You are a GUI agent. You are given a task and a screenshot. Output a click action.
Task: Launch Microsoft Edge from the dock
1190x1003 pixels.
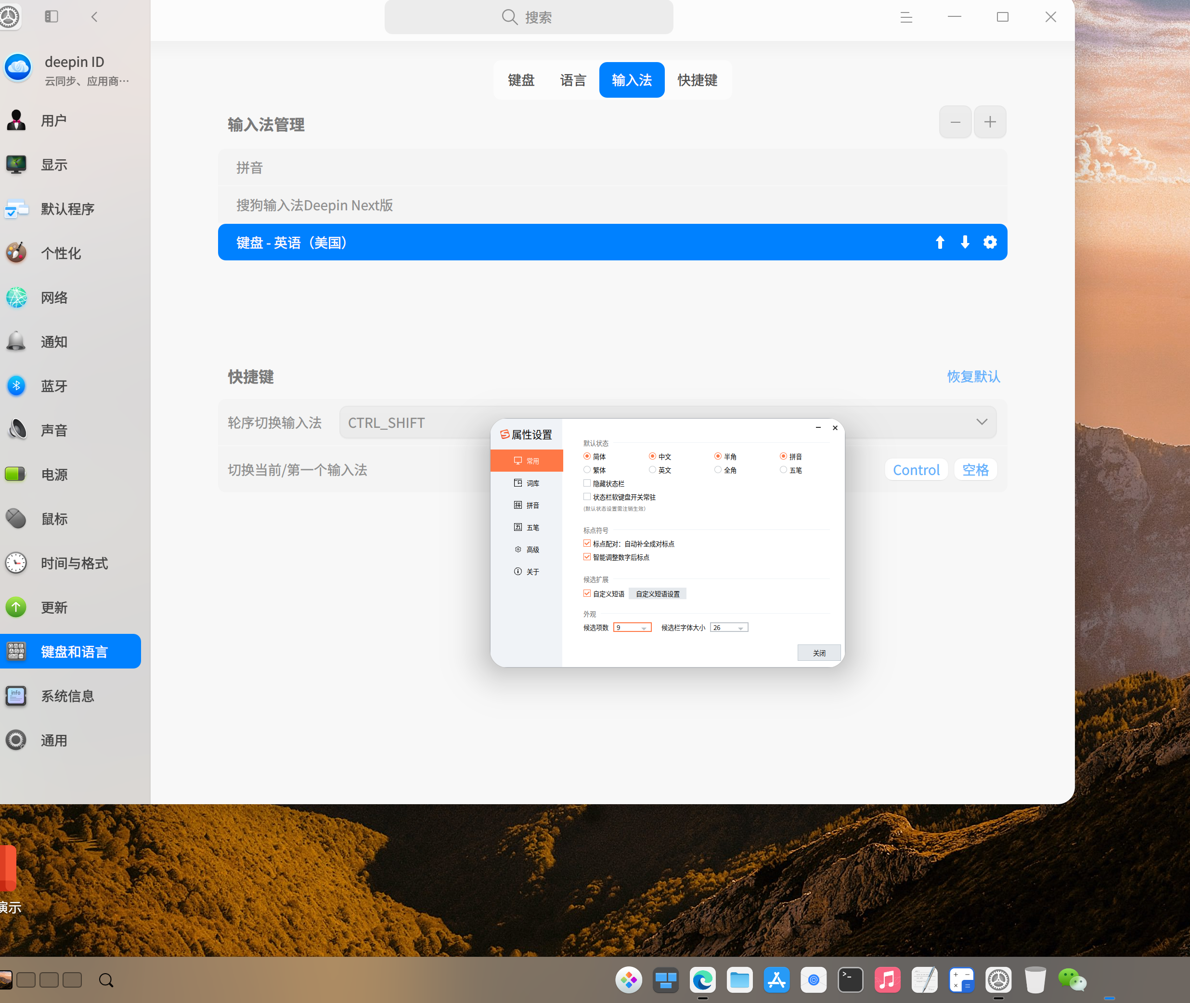click(702, 980)
